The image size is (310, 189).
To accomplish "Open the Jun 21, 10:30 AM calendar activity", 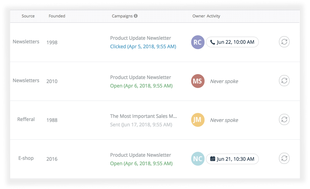I will click(232, 159).
